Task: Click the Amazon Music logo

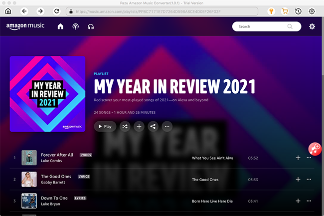Action: click(25, 26)
